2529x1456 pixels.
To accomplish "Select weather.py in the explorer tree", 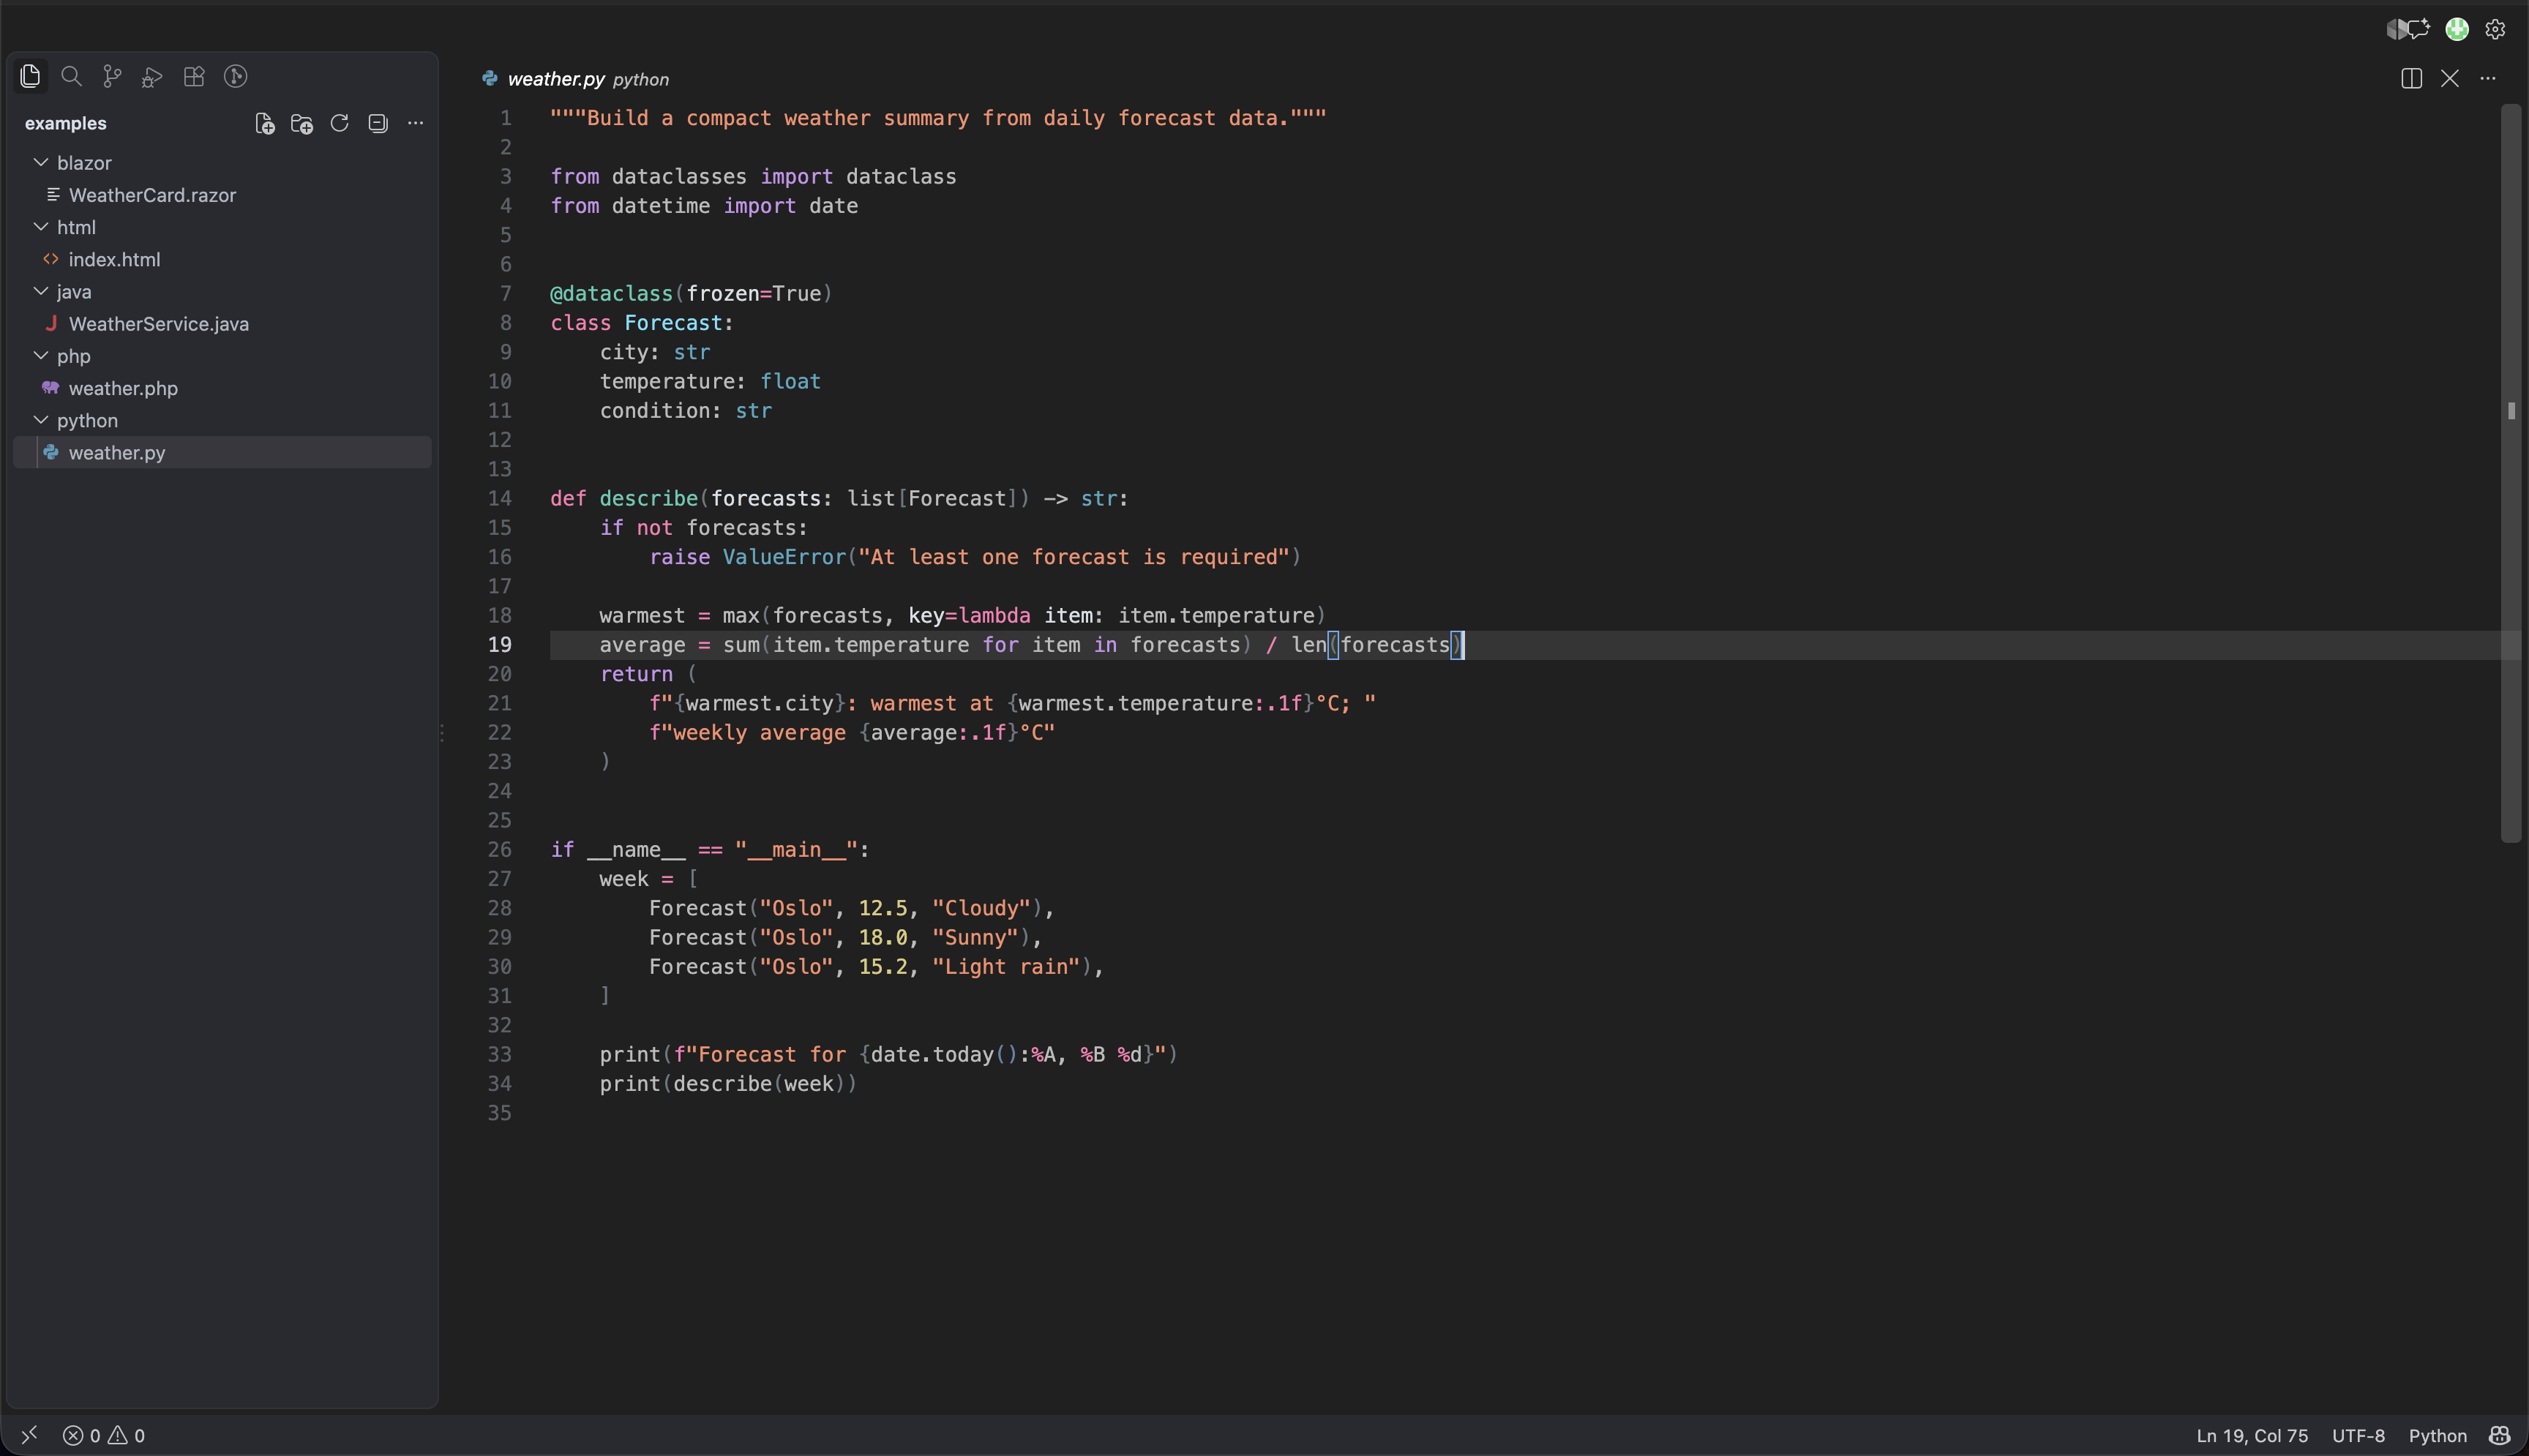I will coord(222,452).
